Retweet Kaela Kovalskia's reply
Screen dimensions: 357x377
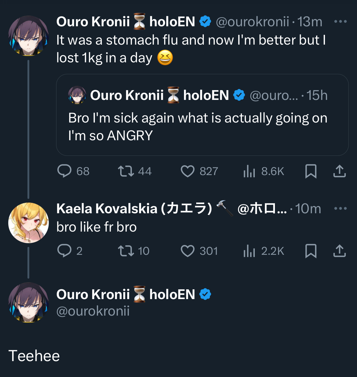click(126, 251)
